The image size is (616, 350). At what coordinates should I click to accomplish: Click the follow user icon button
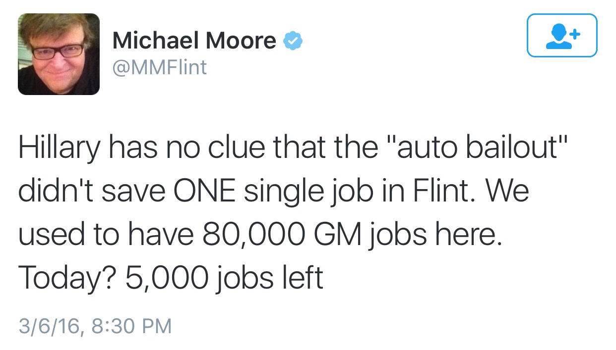pyautogui.click(x=562, y=35)
